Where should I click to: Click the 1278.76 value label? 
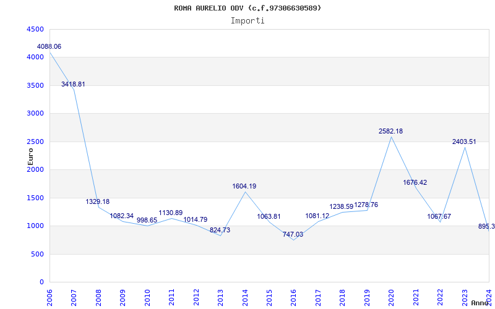pos(366,205)
